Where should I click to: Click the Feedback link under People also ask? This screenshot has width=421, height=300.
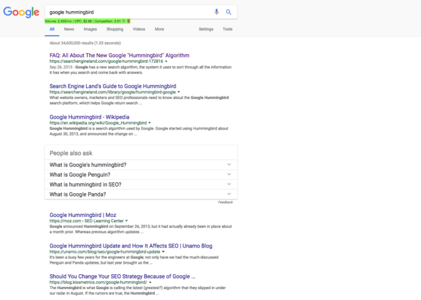(x=225, y=202)
